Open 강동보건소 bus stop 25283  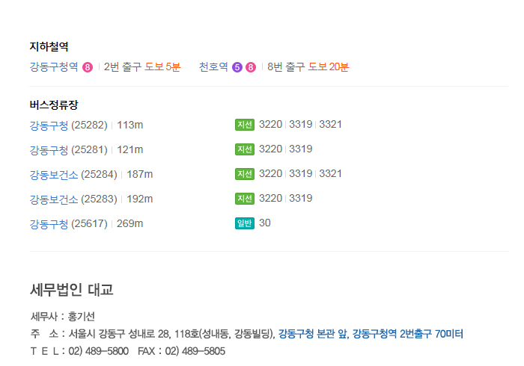(x=54, y=199)
